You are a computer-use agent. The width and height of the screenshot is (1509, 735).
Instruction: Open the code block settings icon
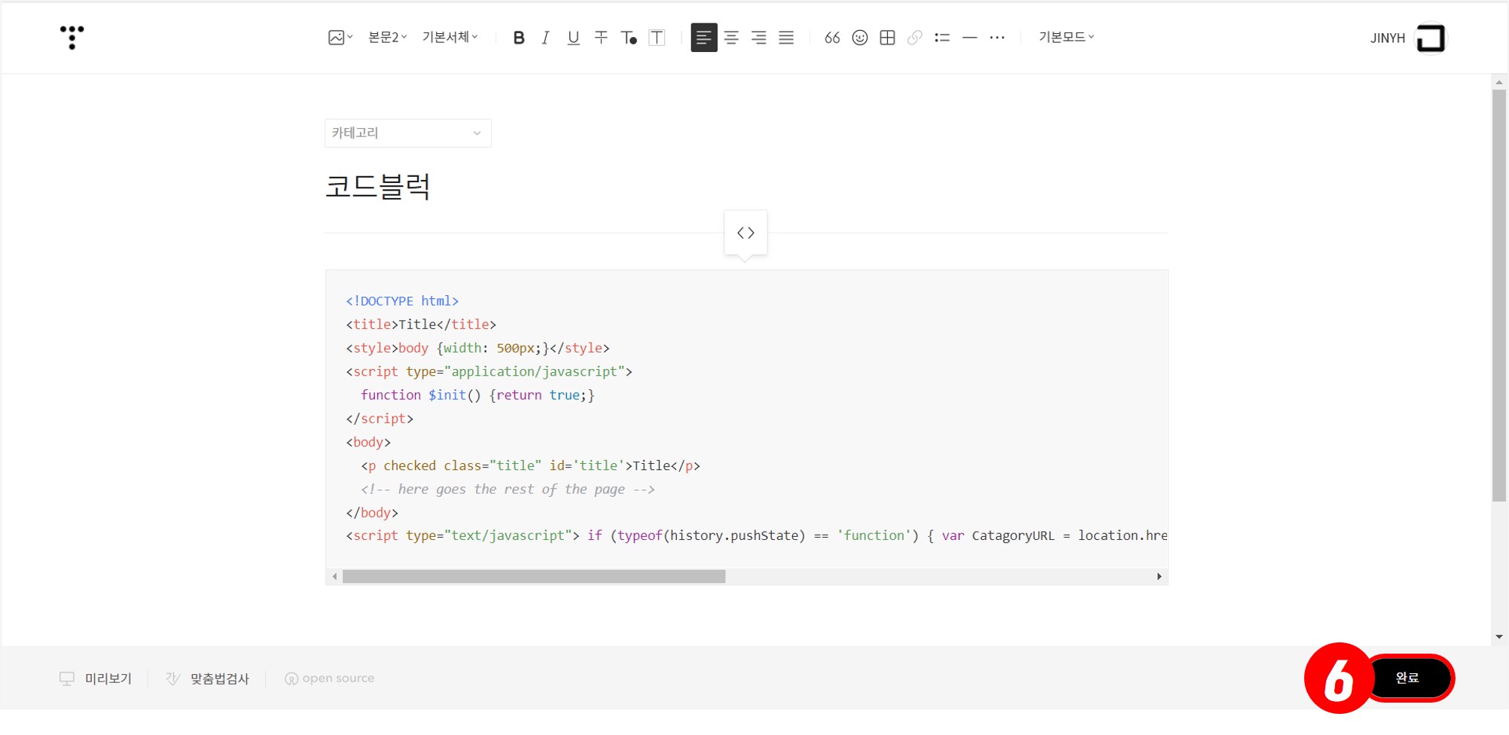745,233
